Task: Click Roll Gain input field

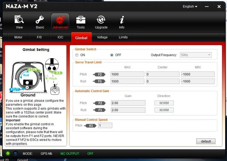Action: point(128,110)
